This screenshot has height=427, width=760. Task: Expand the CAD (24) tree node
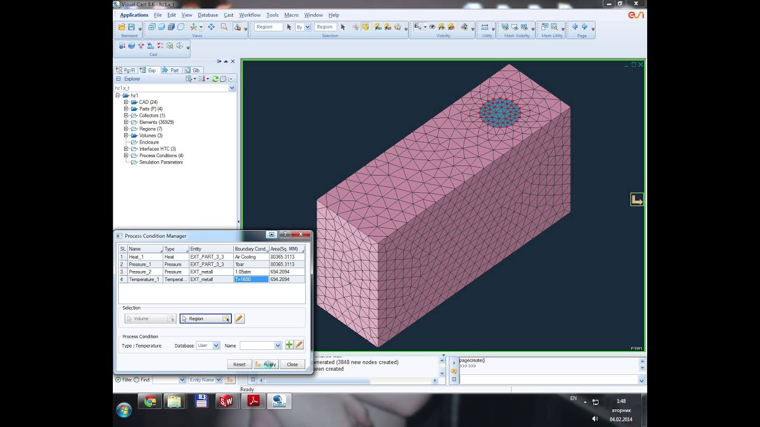click(126, 102)
